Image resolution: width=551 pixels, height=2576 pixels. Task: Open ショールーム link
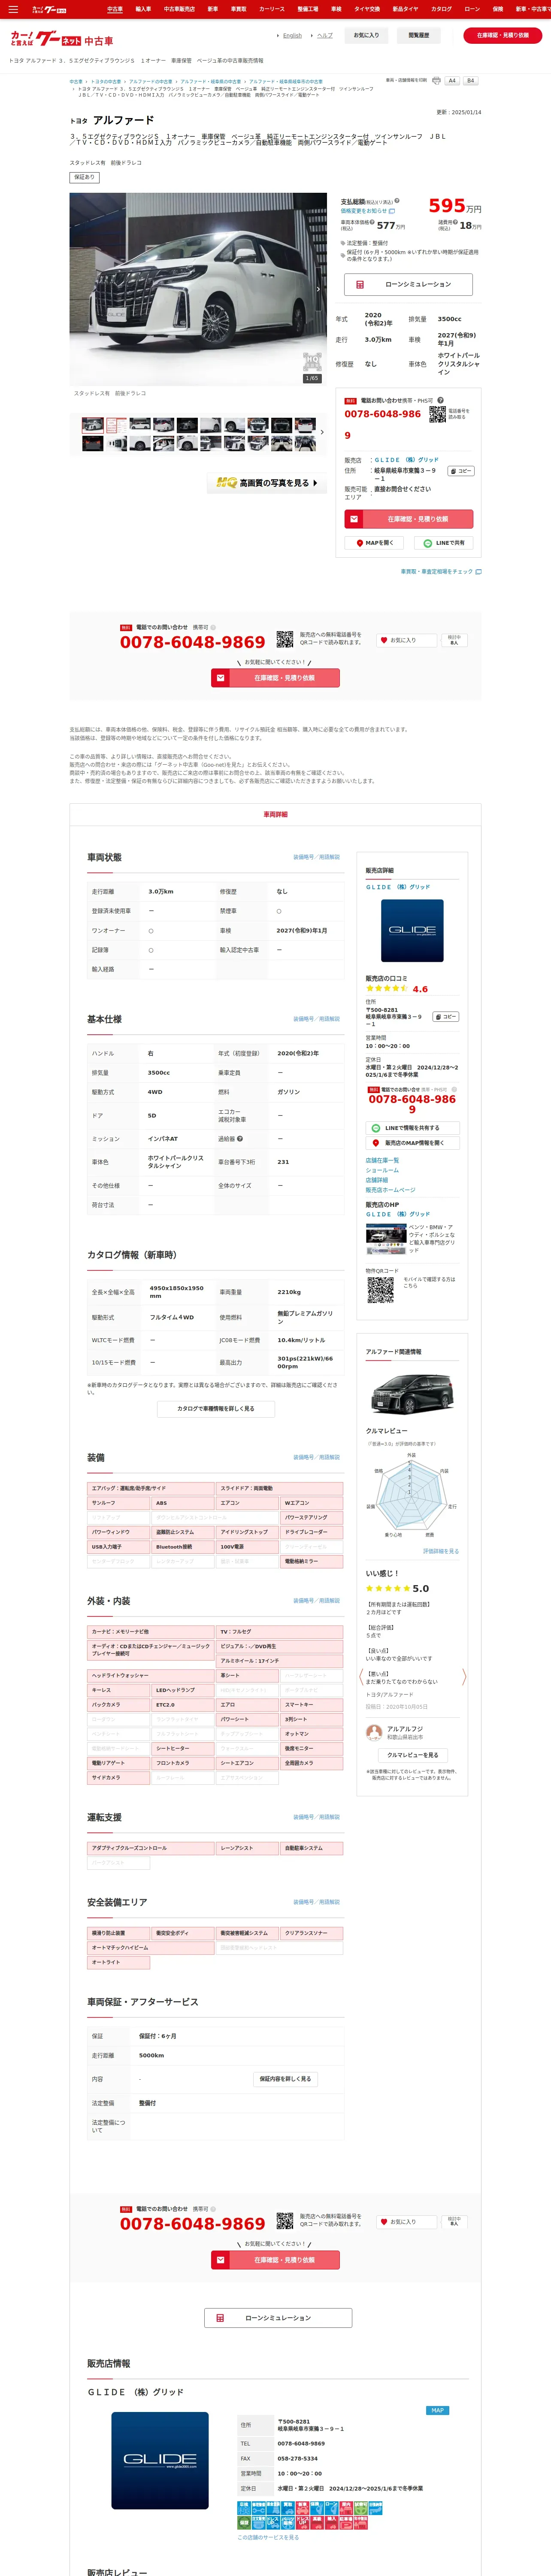pos(382,1170)
